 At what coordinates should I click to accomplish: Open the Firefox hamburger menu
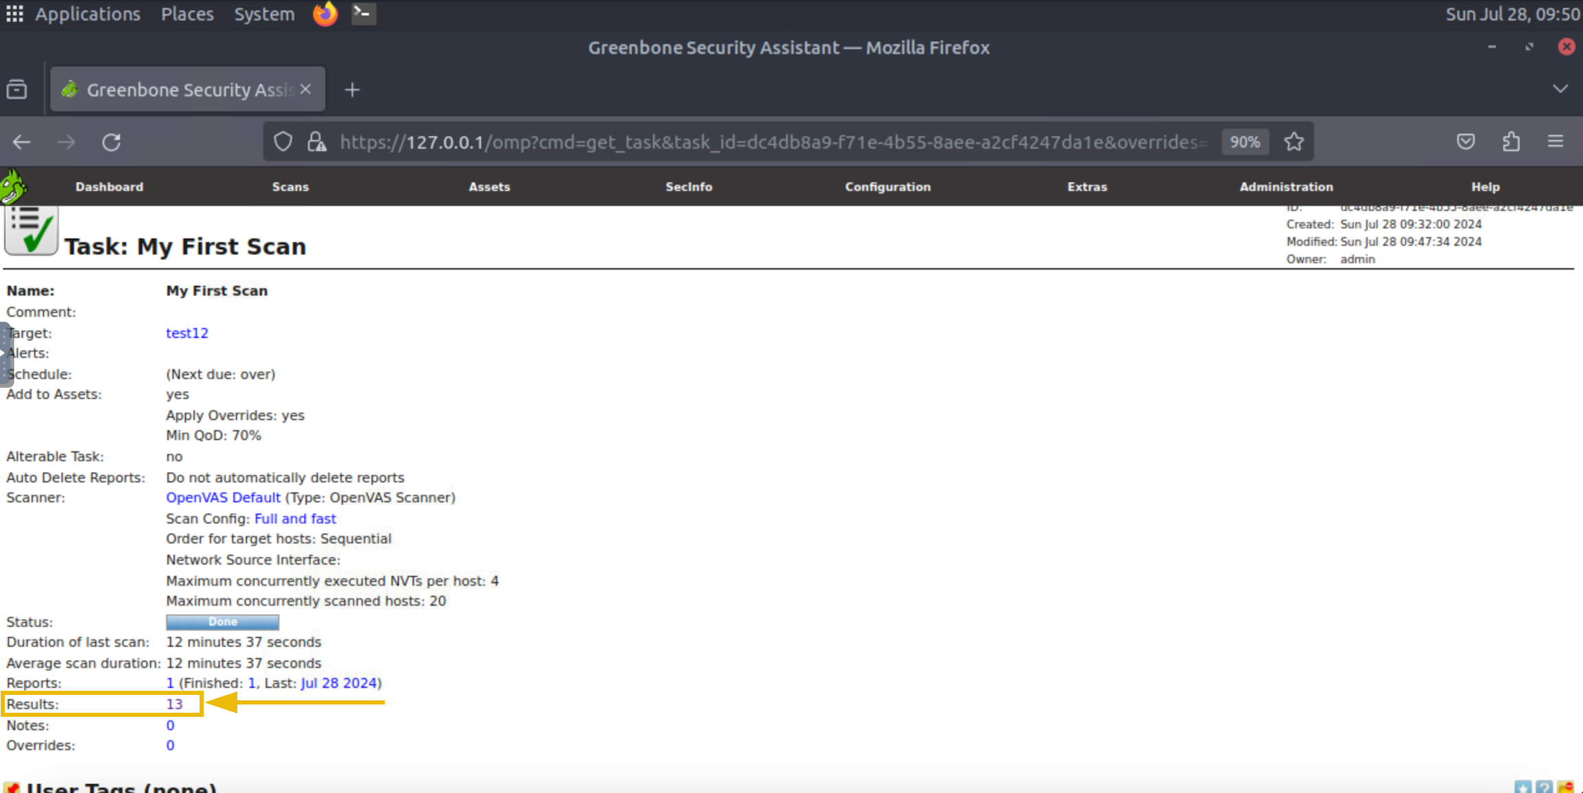pyautogui.click(x=1555, y=141)
